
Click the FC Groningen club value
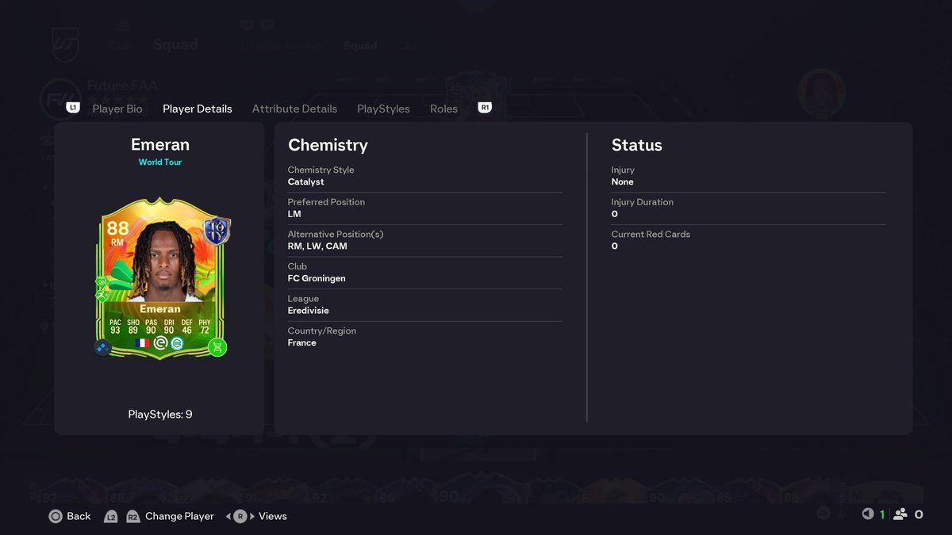point(317,278)
